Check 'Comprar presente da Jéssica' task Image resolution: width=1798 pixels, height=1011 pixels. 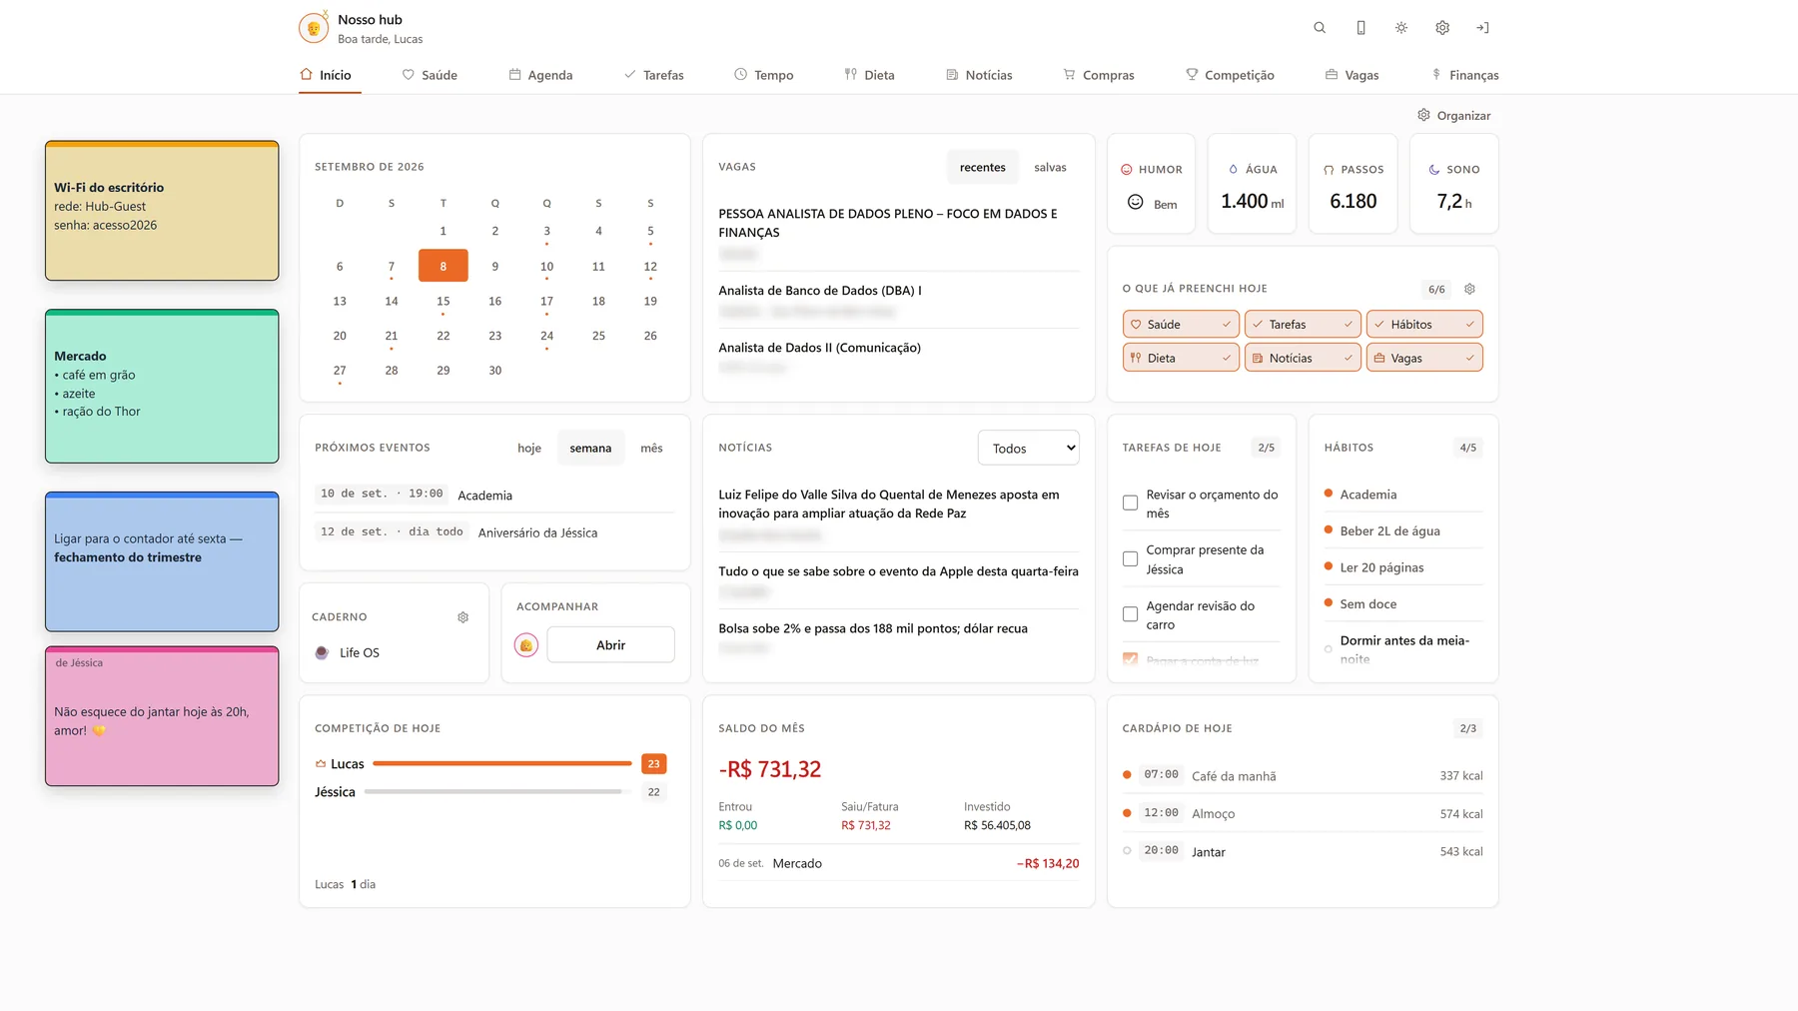[1130, 559]
